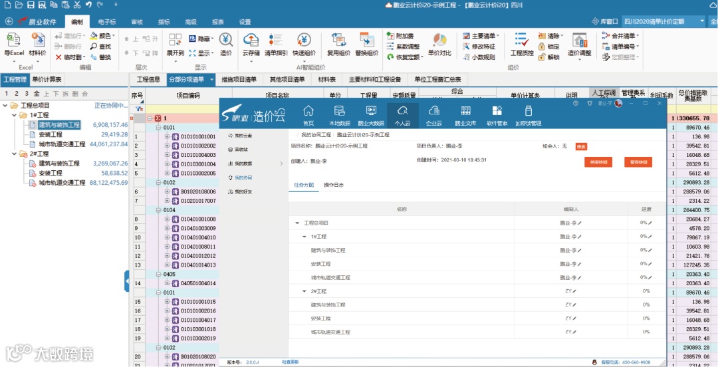Viewport: 718px width, 367px height.
Task: Open the 清除 clear dropdown
Action: [x=551, y=36]
